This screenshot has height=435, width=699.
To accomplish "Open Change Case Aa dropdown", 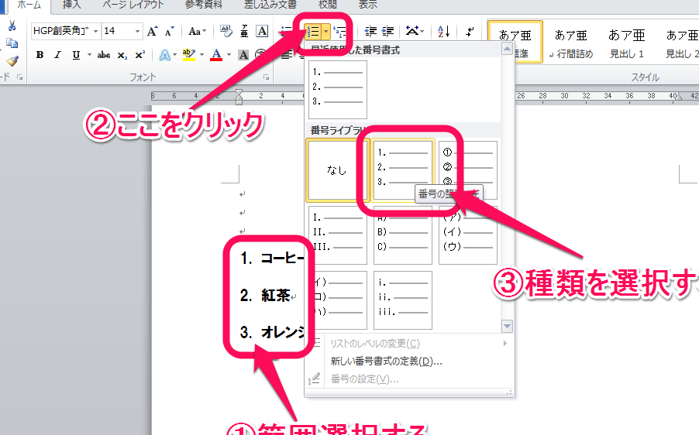I will coord(197,31).
